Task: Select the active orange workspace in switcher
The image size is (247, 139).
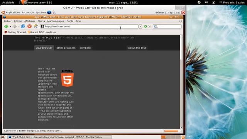Action: (163, 137)
